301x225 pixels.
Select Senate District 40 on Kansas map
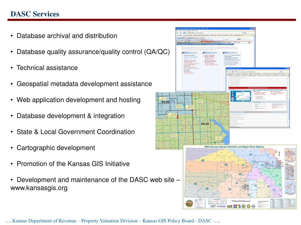click(203, 161)
